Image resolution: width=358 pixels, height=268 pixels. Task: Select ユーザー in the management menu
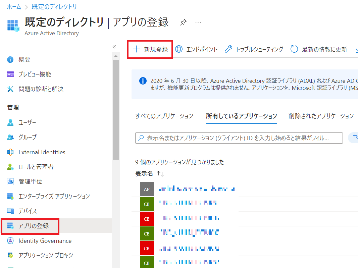tap(27, 122)
